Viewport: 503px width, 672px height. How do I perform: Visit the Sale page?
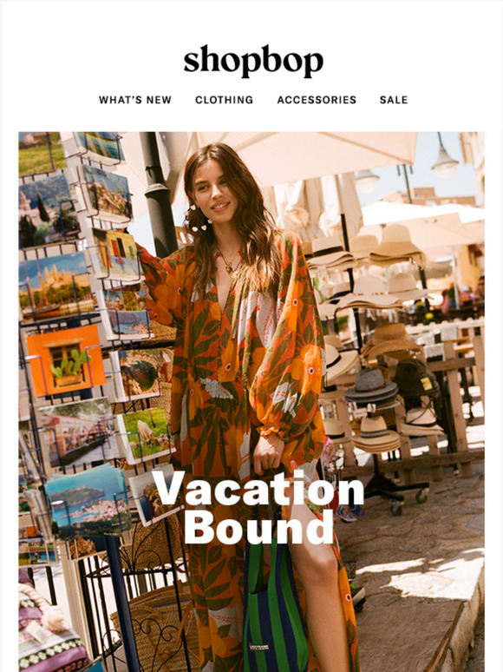click(x=394, y=100)
